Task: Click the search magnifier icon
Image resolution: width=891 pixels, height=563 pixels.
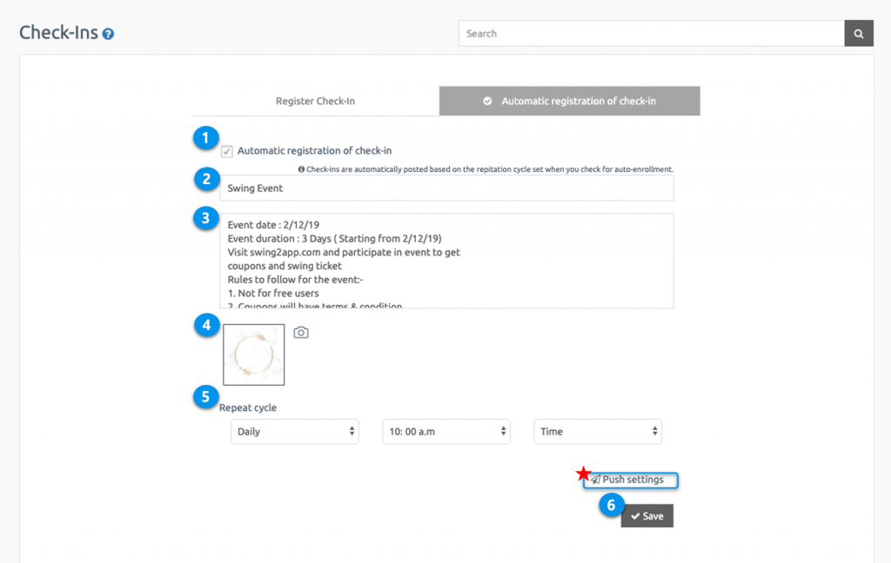Action: click(x=858, y=33)
